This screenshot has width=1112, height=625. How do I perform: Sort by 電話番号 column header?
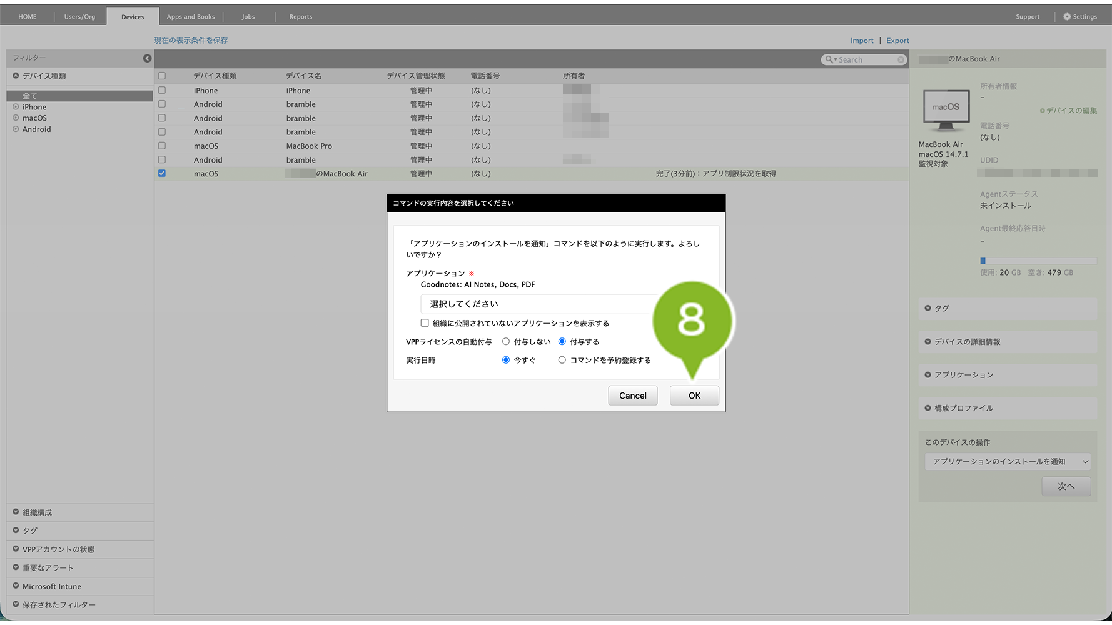(485, 76)
